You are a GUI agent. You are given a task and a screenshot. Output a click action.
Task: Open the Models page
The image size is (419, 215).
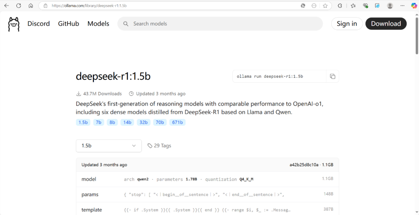(98, 24)
